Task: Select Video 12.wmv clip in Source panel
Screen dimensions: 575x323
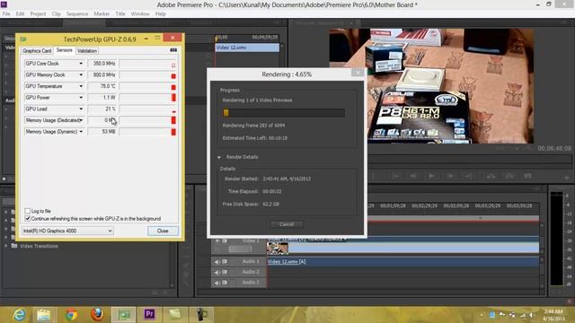Action: coord(247,48)
